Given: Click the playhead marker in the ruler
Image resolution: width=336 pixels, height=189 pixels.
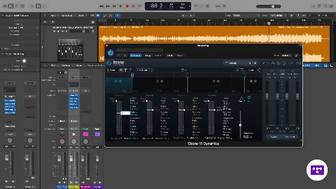Looking at the screenshot, I should tap(269, 23).
